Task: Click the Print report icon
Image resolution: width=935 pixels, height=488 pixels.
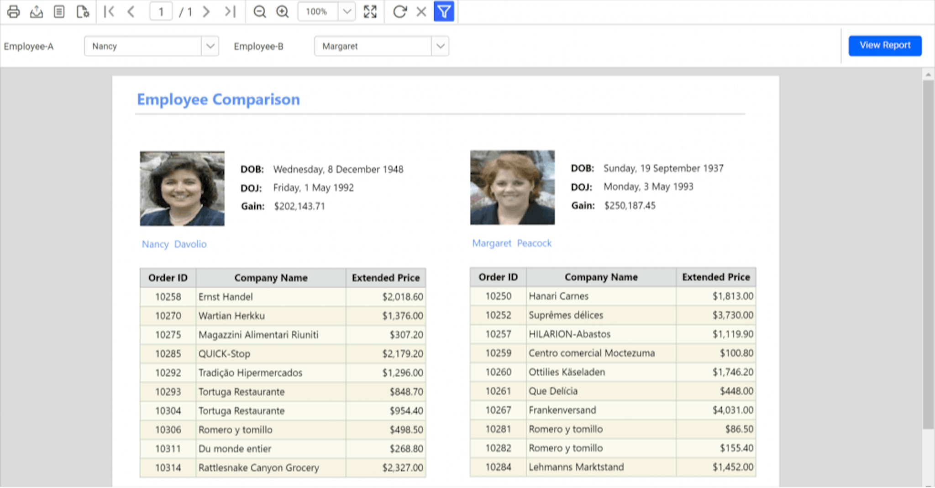Action: [x=14, y=12]
